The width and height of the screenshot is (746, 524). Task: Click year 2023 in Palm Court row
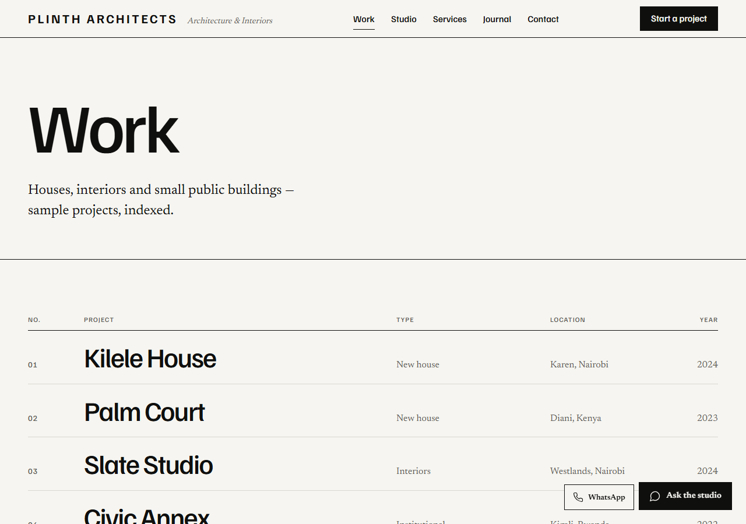coord(708,418)
